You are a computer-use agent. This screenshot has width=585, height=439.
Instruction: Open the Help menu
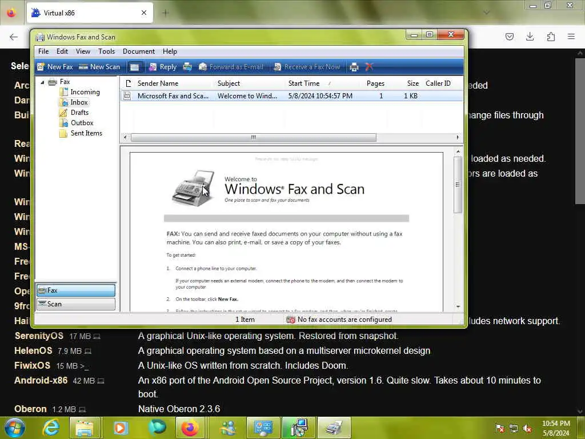(170, 51)
